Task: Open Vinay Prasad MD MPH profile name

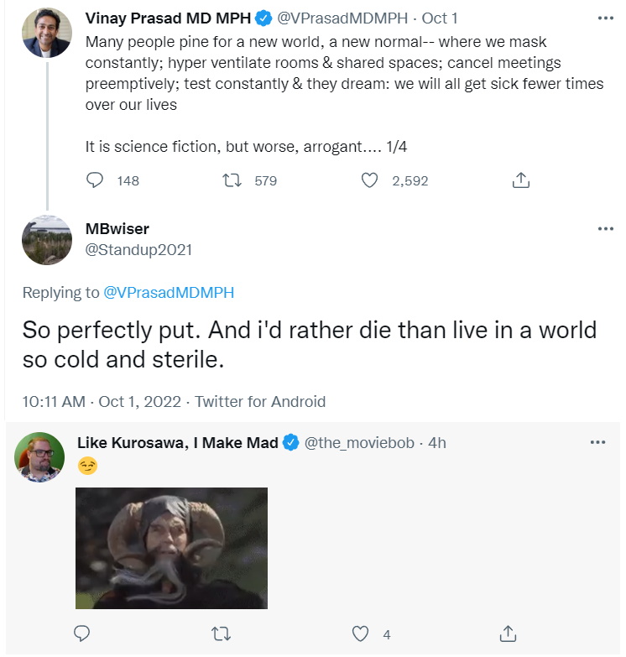Action: tap(168, 18)
